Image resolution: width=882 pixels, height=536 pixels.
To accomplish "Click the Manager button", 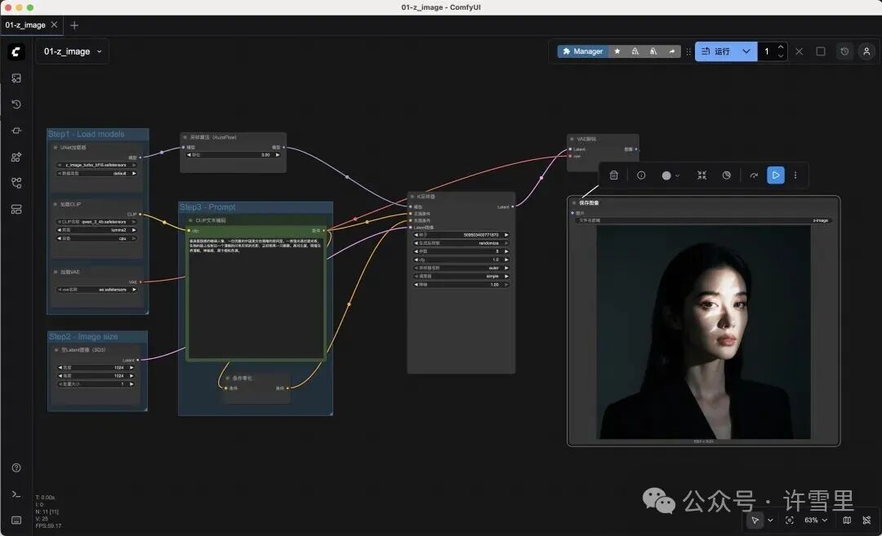I will [x=582, y=51].
